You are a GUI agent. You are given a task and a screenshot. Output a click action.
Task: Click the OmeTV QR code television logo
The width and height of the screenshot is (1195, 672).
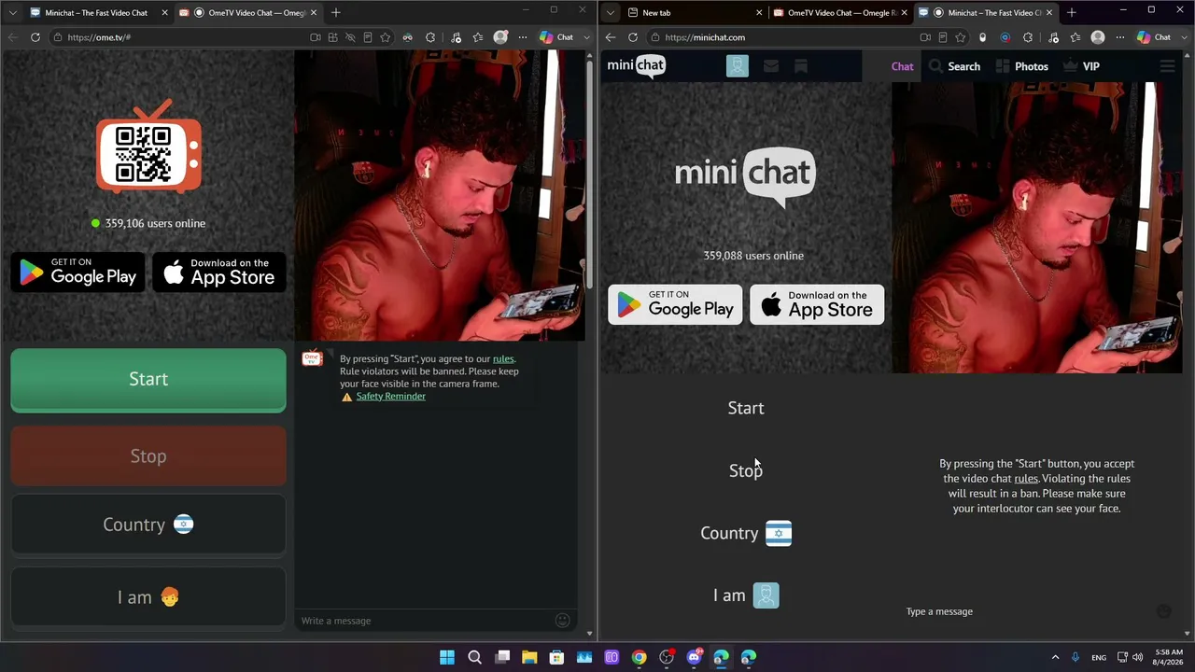(148, 147)
